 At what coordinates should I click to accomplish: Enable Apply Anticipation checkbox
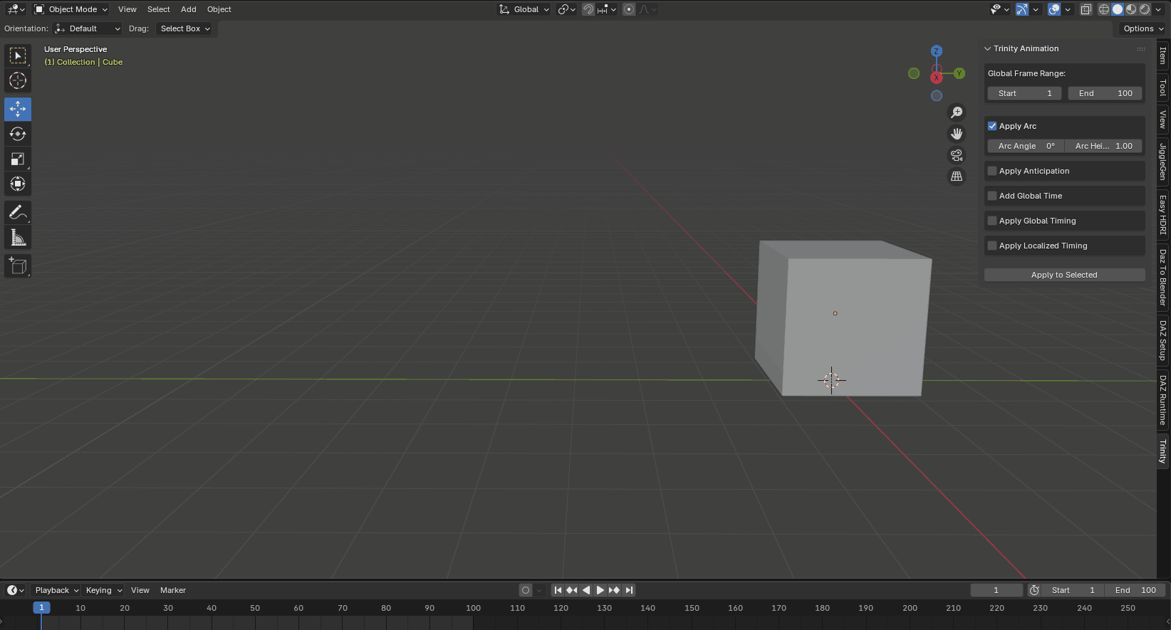click(992, 171)
